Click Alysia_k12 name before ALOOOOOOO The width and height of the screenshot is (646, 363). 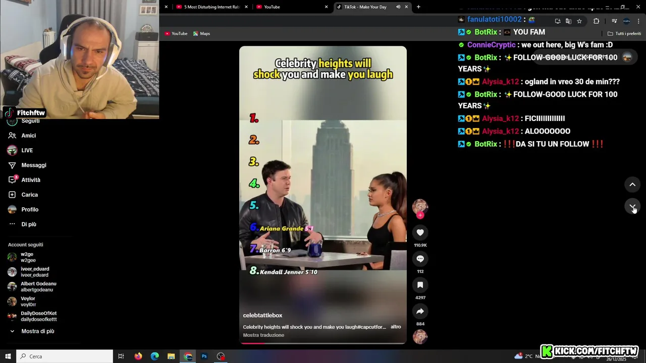coord(500,131)
